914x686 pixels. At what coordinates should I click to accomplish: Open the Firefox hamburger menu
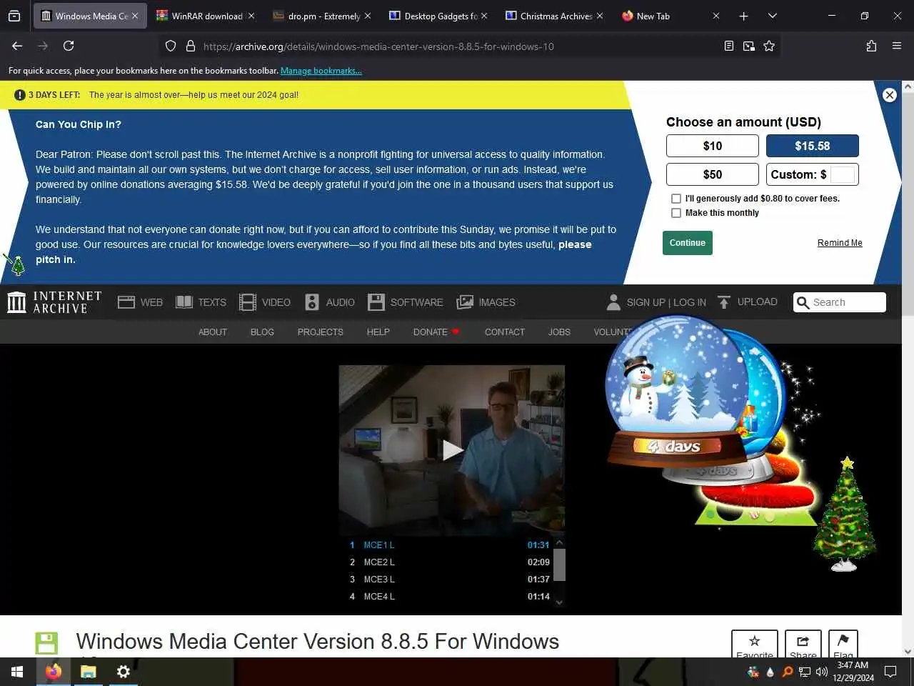click(897, 46)
